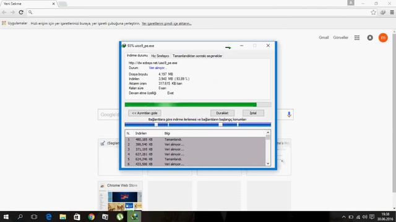Launch Microsoft Edge from the taskbar
The image size is (396, 222).
(48, 216)
